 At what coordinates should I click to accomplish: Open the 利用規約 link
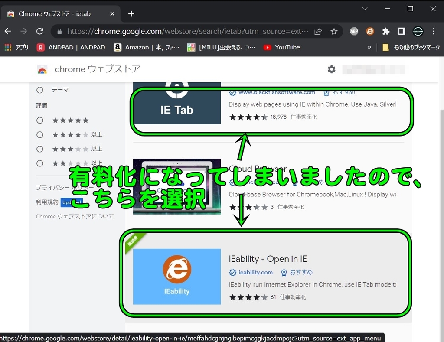pyautogui.click(x=47, y=202)
